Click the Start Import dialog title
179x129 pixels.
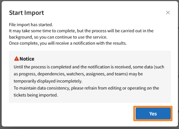point(26,13)
